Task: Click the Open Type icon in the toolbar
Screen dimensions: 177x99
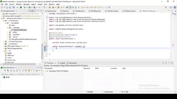Action: [x=58, y=7]
